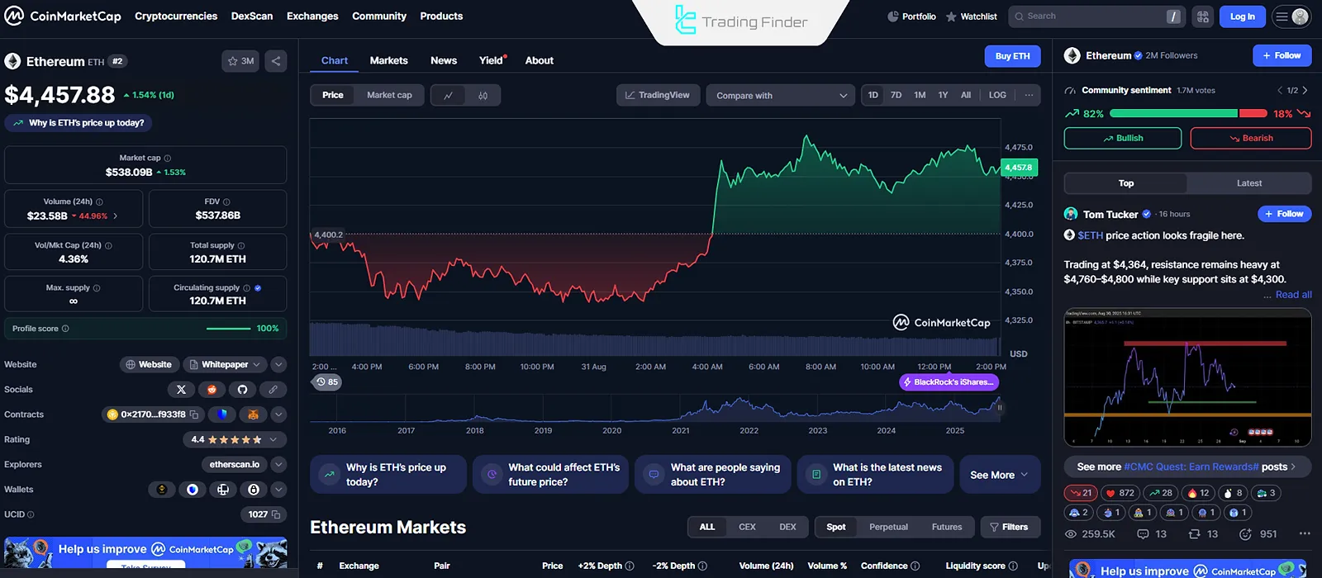The width and height of the screenshot is (1322, 578).
Task: Click the 82% bullish sentiment bar
Action: click(1172, 114)
